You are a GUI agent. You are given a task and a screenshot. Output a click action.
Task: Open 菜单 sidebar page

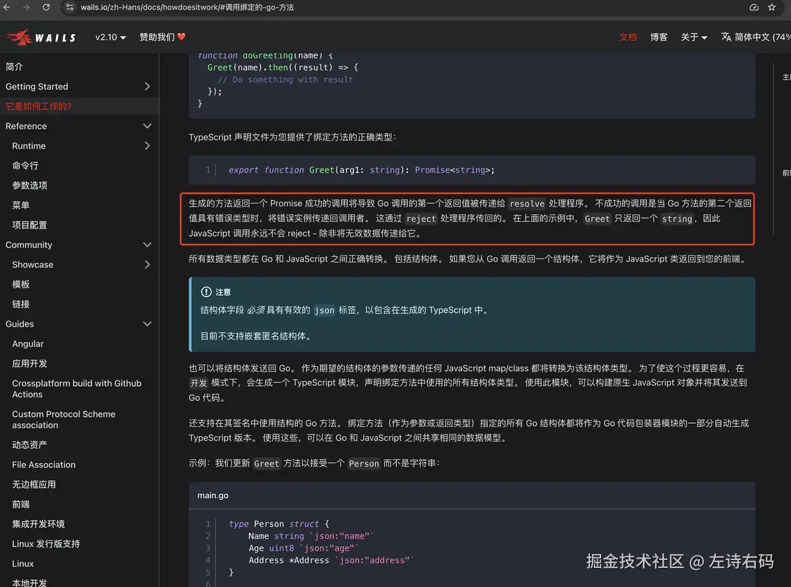point(21,205)
